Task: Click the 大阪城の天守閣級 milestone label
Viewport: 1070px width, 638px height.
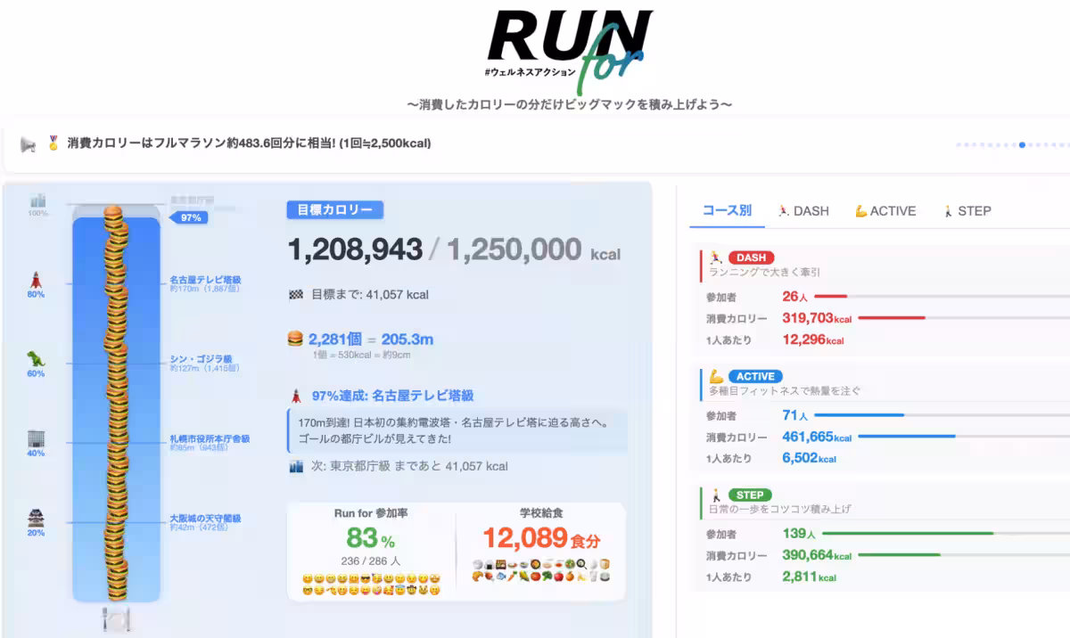Action: 206,519
